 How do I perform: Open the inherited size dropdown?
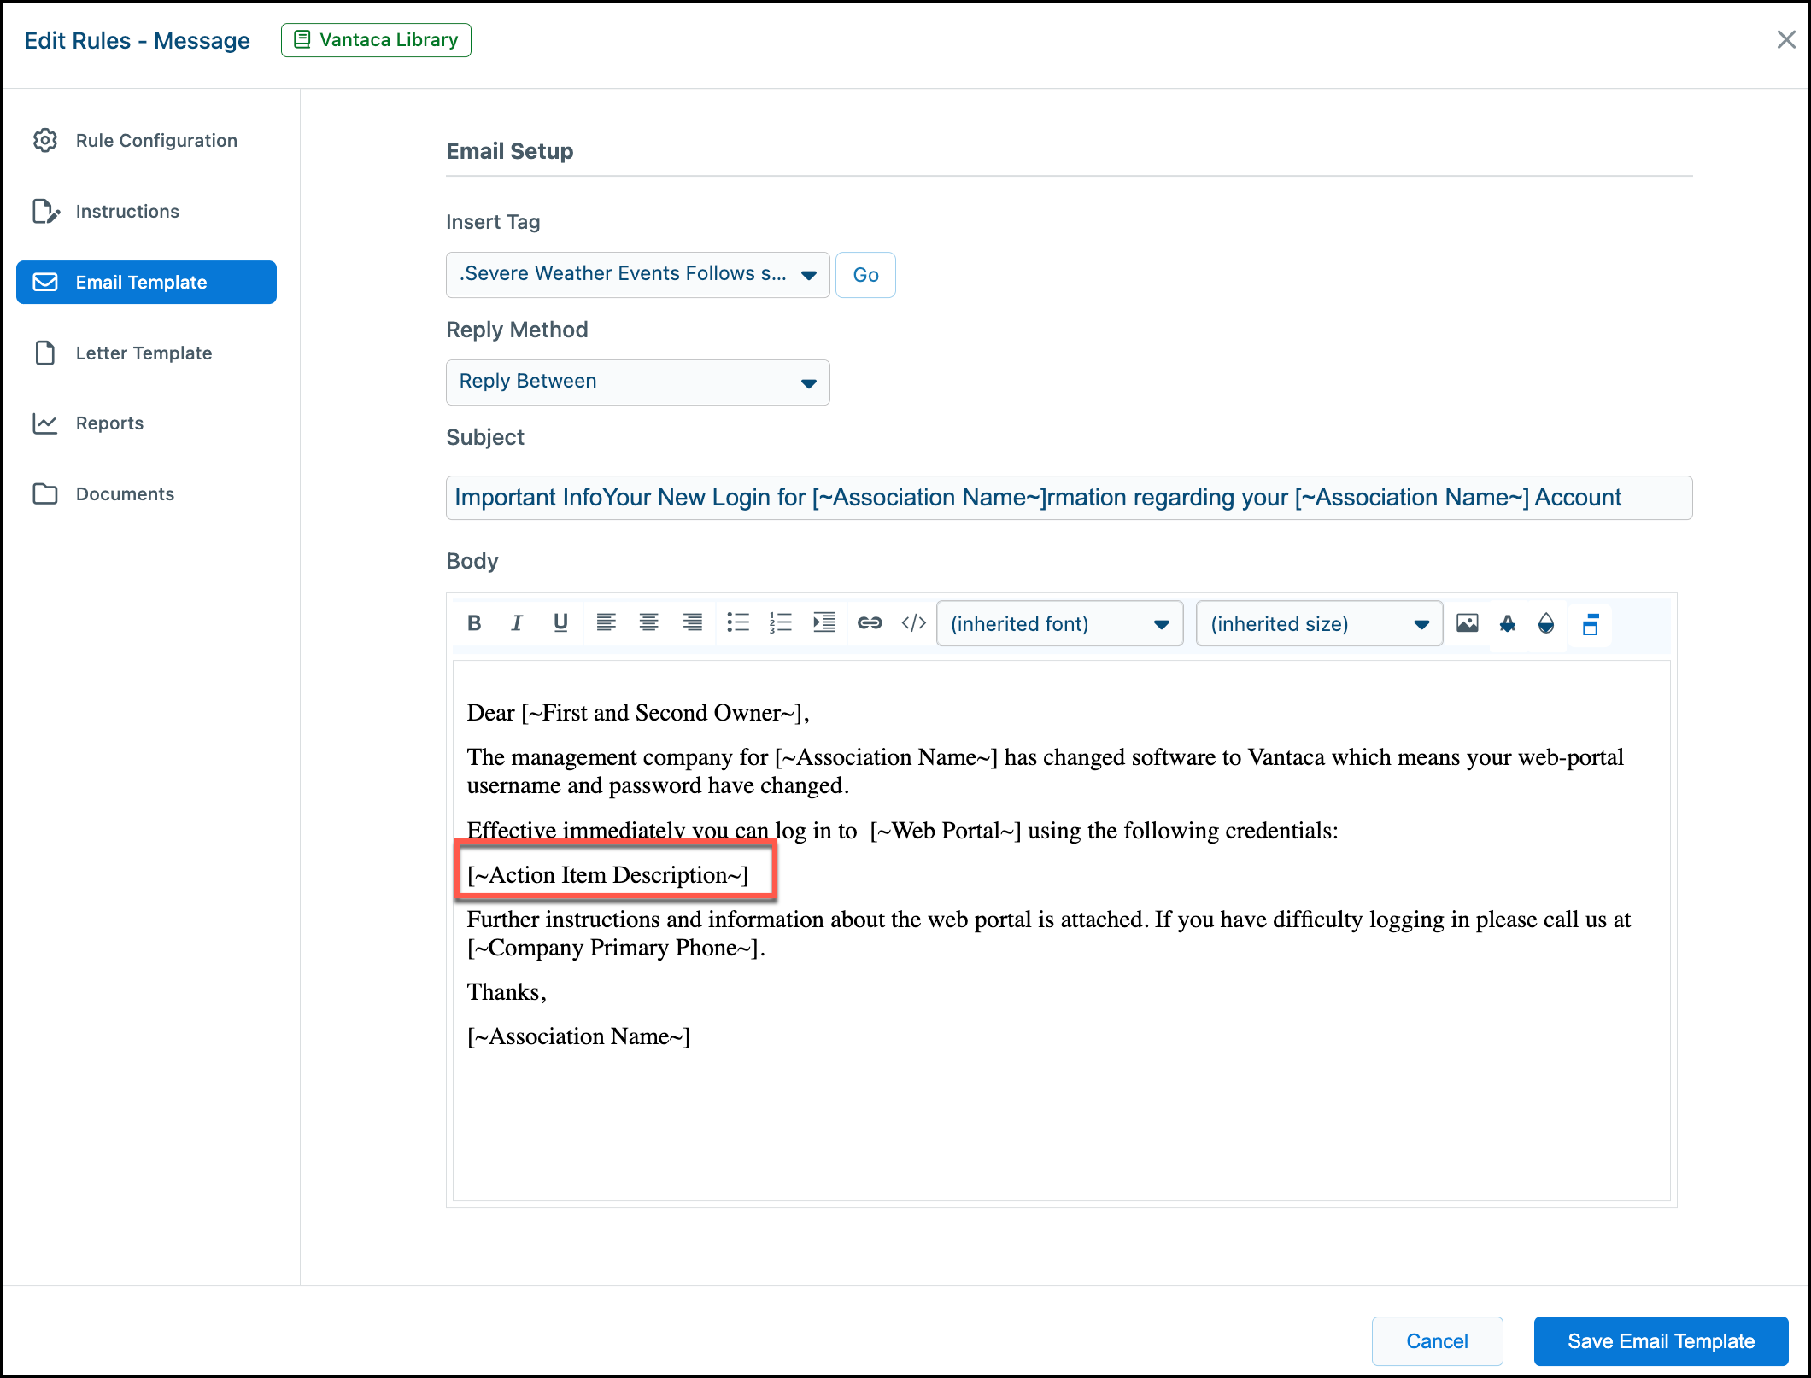pyautogui.click(x=1319, y=624)
